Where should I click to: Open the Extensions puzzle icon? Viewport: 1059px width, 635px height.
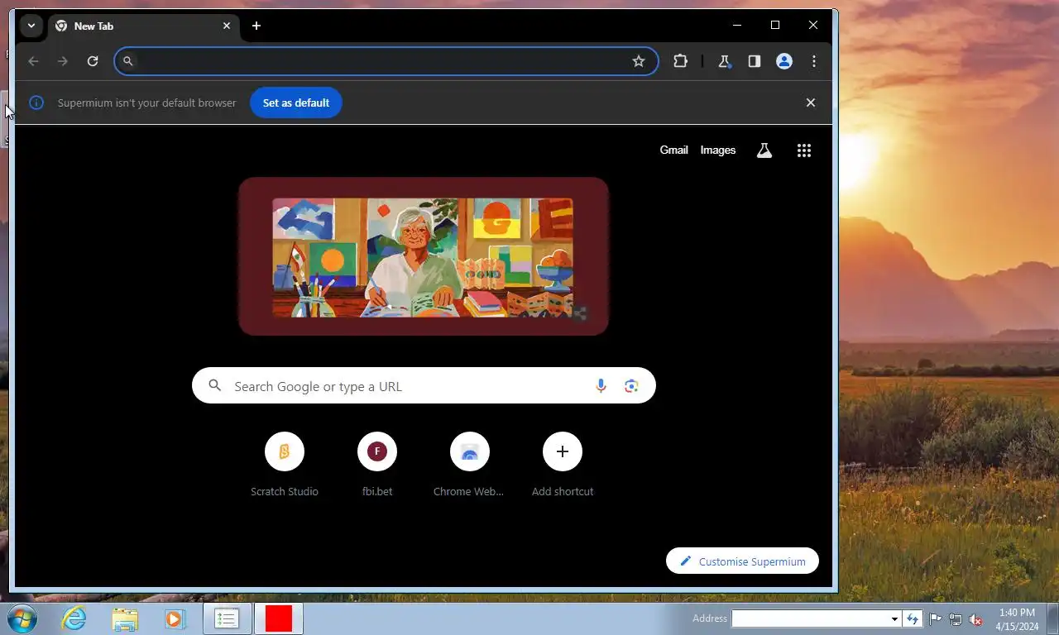point(680,61)
